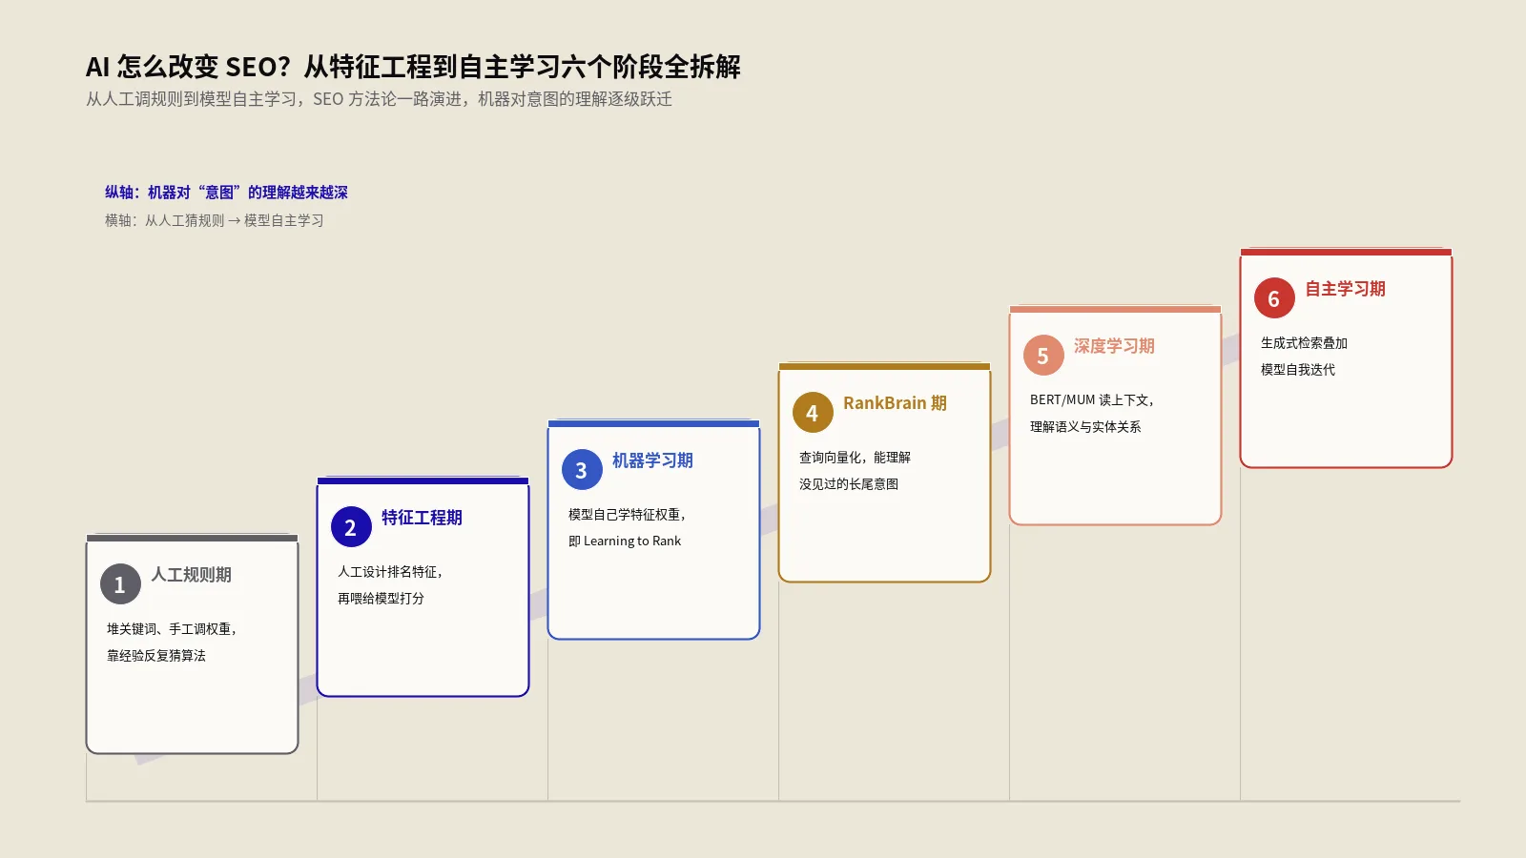Viewport: 1526px width, 858px height.
Task: Select the 特征工程期 heading
Action: click(x=422, y=518)
